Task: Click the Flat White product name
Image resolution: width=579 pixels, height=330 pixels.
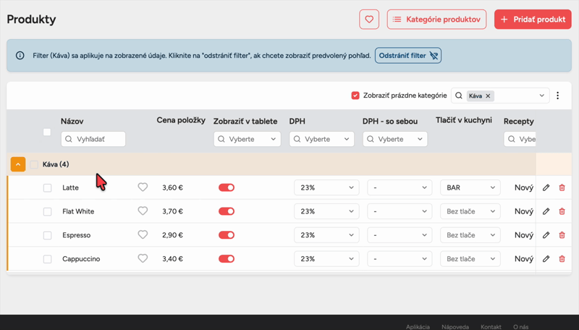Action: tap(78, 211)
